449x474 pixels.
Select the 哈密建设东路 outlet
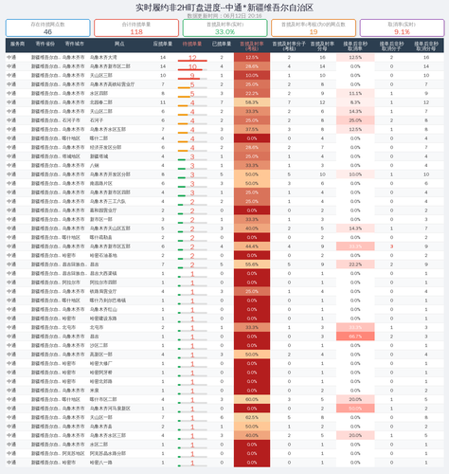pos(103,319)
